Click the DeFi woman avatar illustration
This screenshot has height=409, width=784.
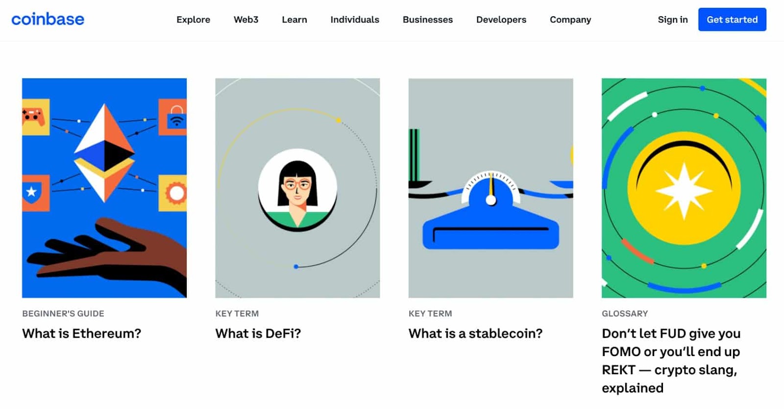point(297,189)
